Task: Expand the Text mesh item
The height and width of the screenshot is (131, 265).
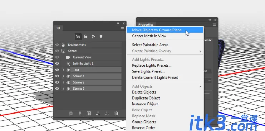Action: pyautogui.click(x=63, y=70)
